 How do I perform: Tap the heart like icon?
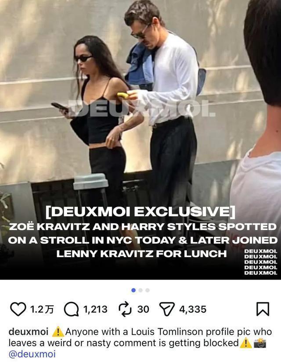click(x=18, y=309)
